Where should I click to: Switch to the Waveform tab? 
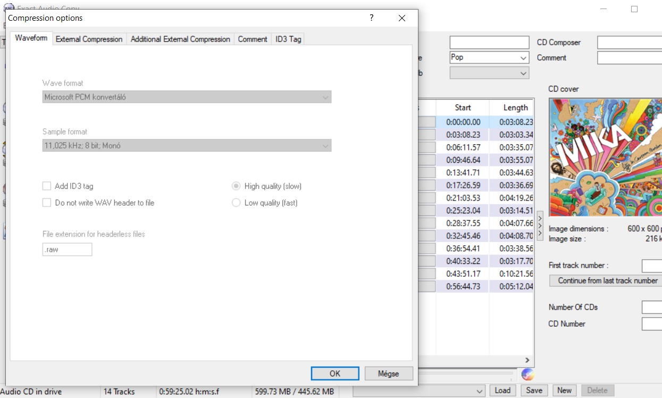coord(31,38)
